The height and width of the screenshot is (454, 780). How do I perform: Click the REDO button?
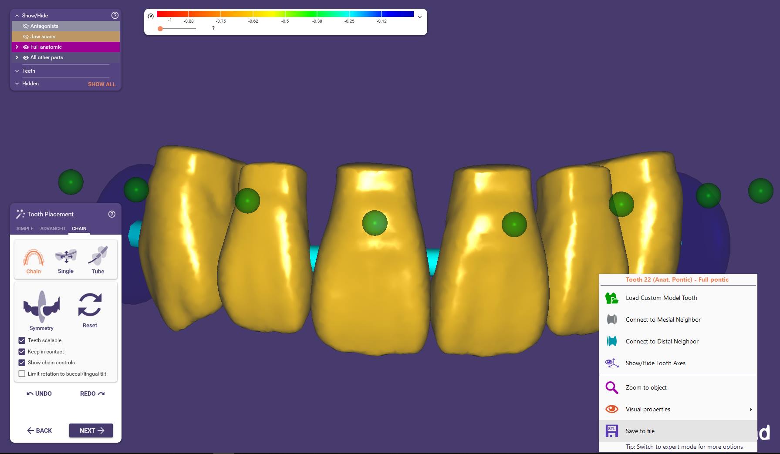92,393
